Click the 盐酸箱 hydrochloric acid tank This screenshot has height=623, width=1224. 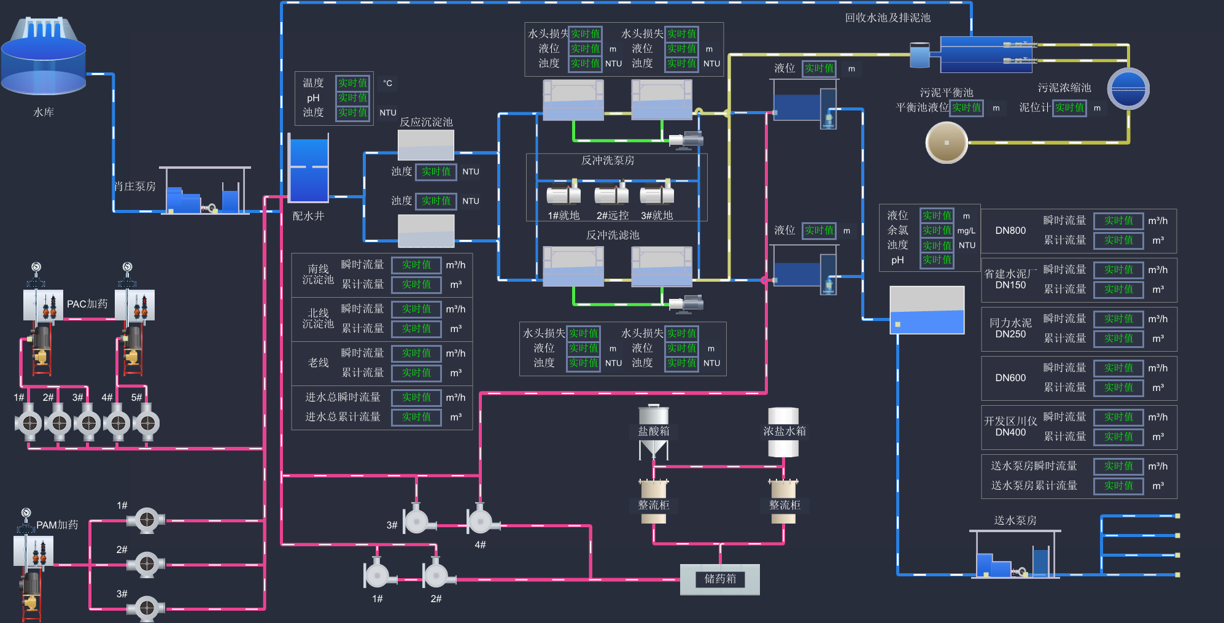[654, 431]
